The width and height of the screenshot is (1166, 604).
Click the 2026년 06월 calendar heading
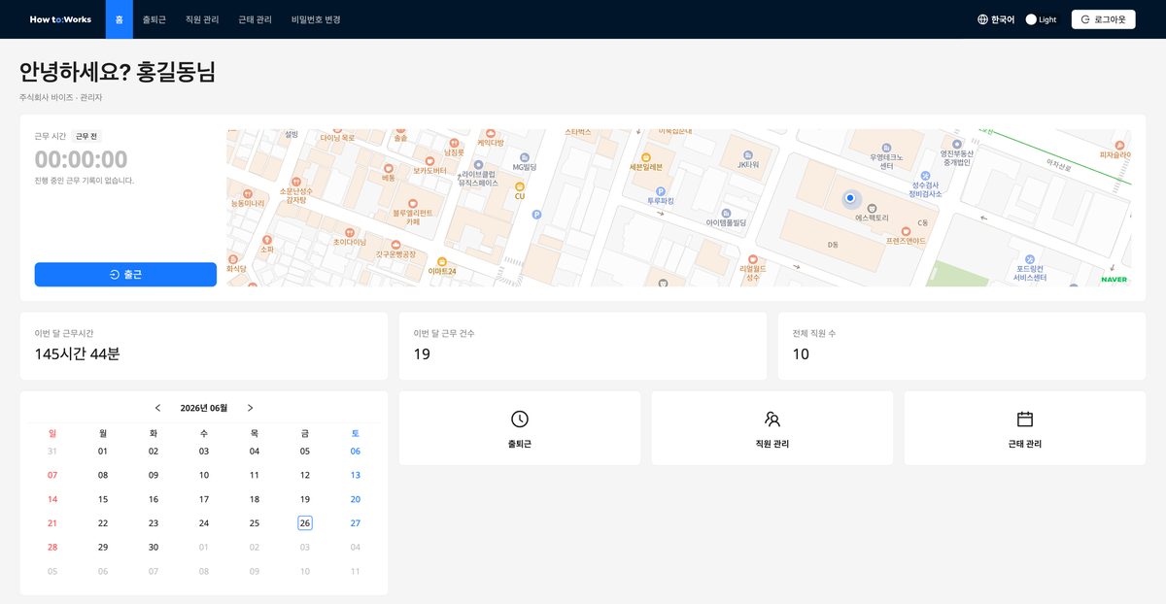coord(204,408)
